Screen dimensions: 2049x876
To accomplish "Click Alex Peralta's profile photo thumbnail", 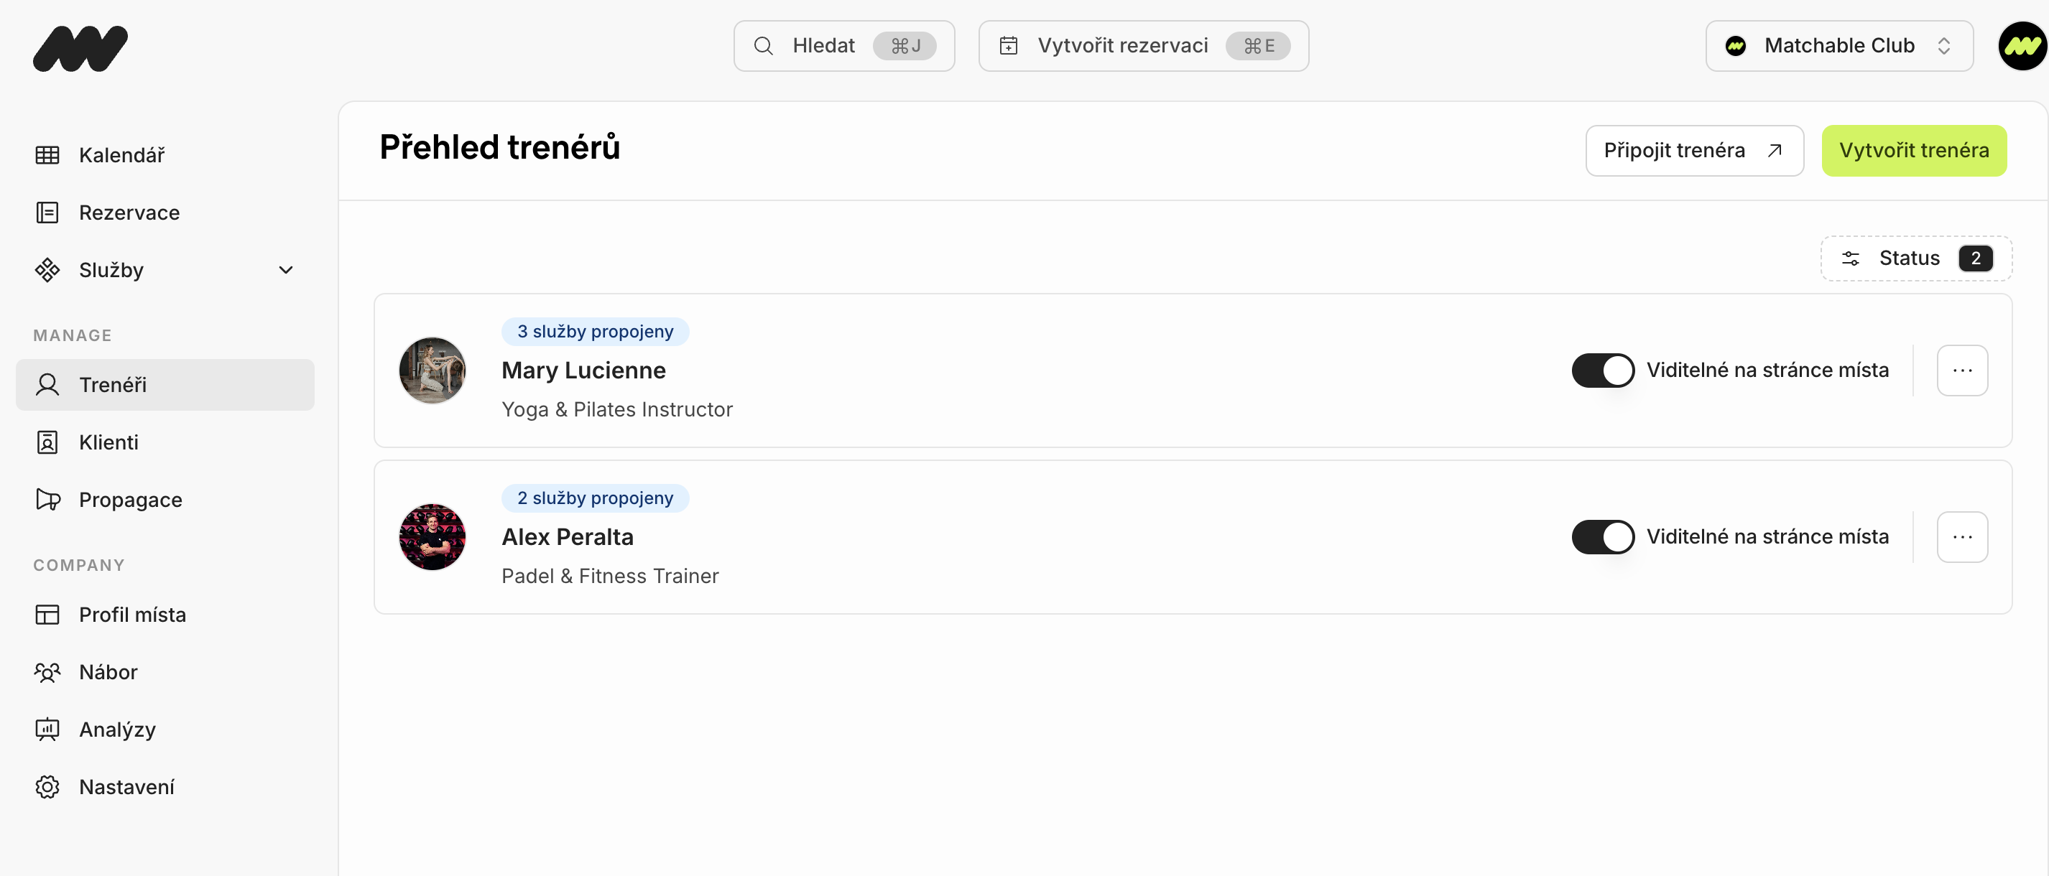I will tap(432, 536).
